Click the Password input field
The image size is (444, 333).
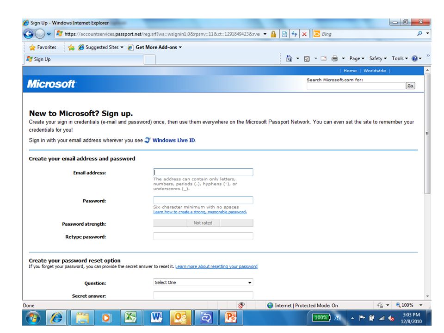click(203, 200)
